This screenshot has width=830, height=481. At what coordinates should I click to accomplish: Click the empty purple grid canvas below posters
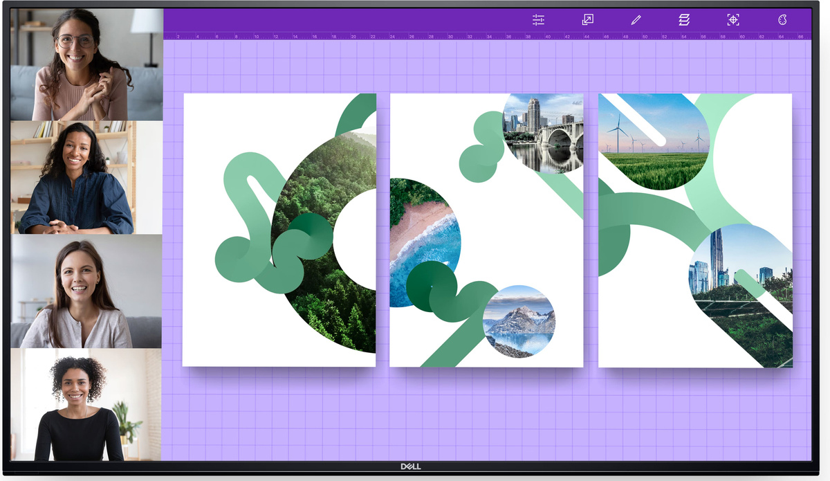[484, 415]
